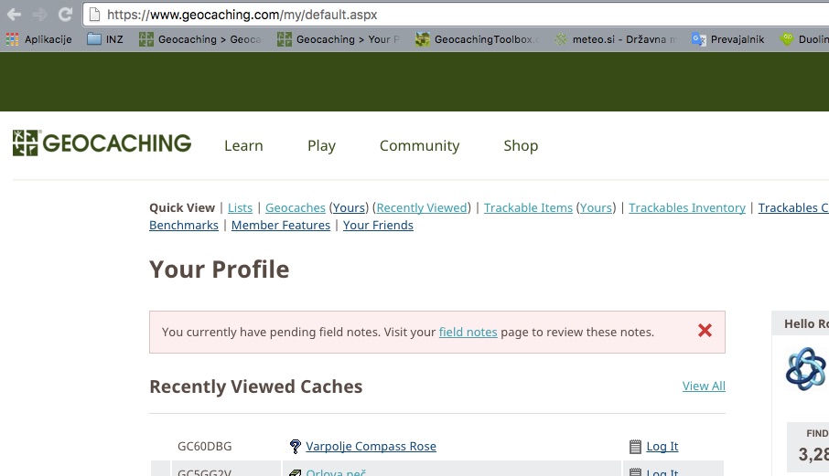Open the Duolingo bookmark
Image resolution: width=829 pixels, height=476 pixels.
pyautogui.click(x=804, y=39)
